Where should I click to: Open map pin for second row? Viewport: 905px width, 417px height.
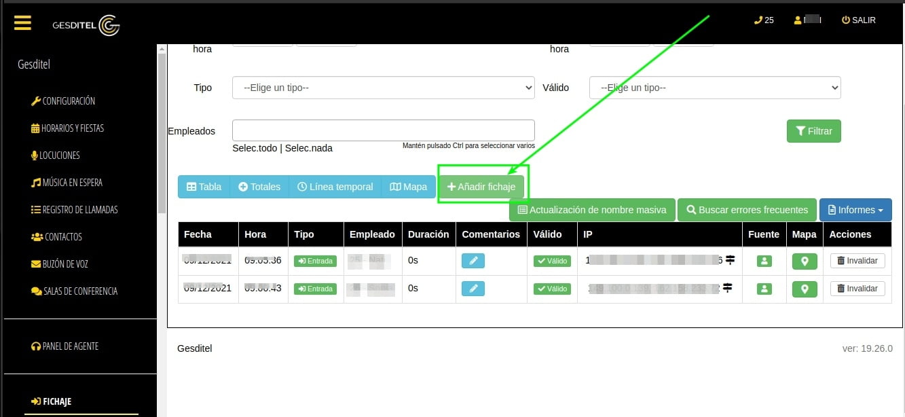805,289
